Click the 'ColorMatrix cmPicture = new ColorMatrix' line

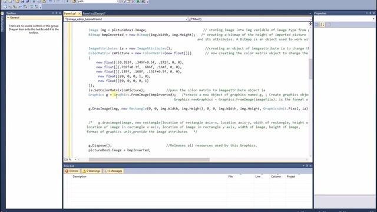pos(140,53)
